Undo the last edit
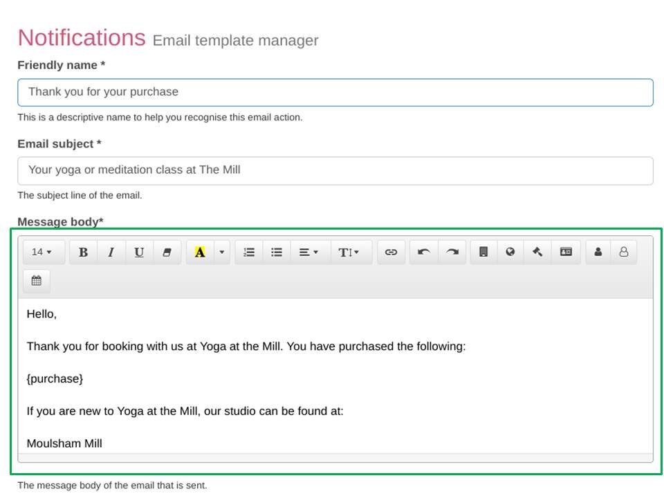This screenshot has height=498, width=664. [424, 252]
